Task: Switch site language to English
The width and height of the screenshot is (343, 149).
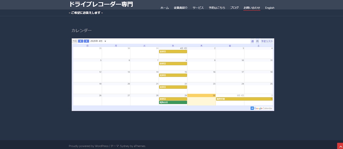Action: point(270,8)
